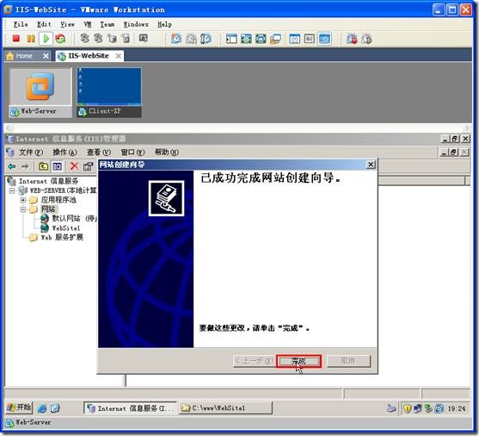Click the IIS Manager back arrow
Image resolution: width=479 pixels, height=436 pixels.
click(11, 166)
